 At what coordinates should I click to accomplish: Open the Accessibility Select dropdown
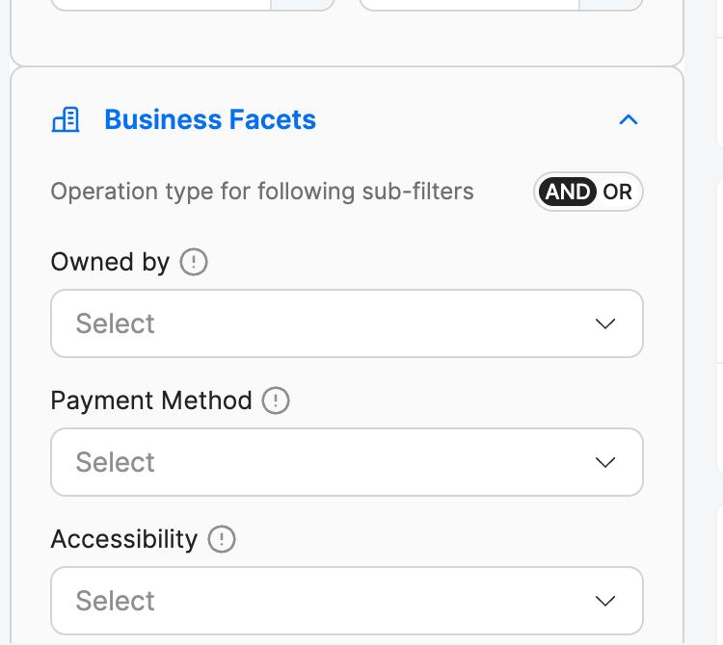pyautogui.click(x=347, y=601)
